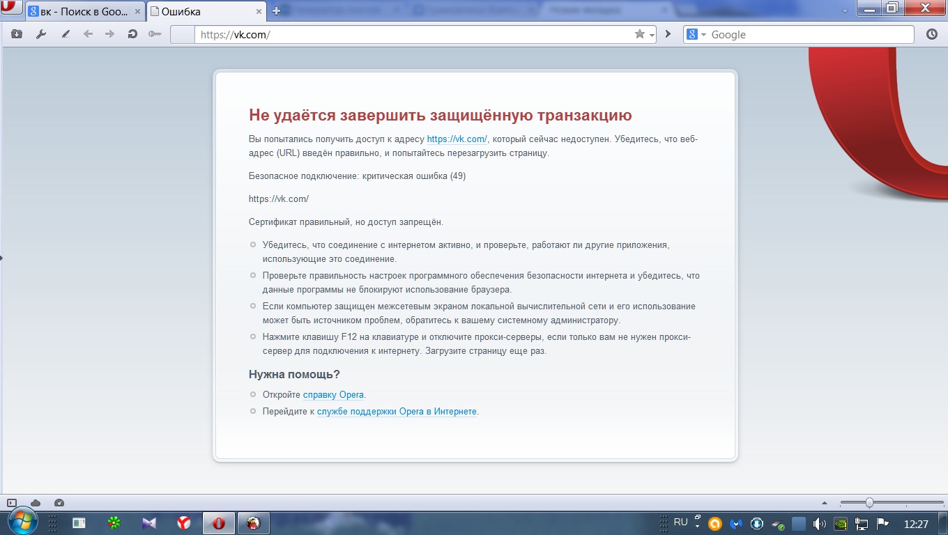Close the 'Ошибка' tab

(x=260, y=11)
